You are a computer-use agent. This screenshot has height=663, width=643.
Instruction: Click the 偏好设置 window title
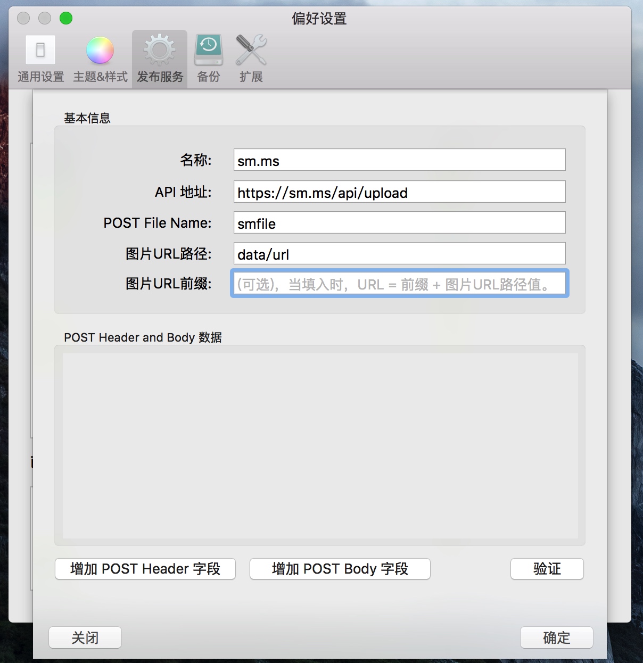[x=319, y=19]
